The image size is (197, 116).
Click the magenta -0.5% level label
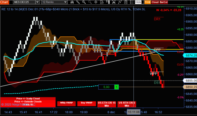pos(180,97)
